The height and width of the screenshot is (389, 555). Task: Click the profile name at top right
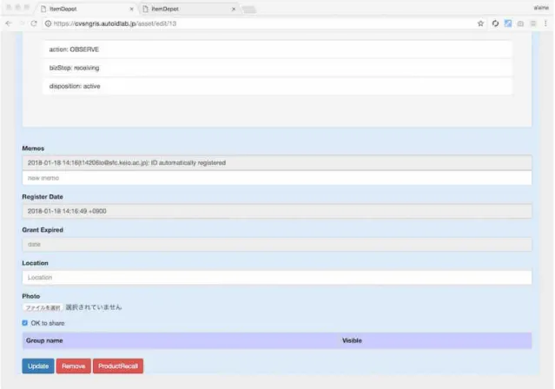(x=541, y=8)
